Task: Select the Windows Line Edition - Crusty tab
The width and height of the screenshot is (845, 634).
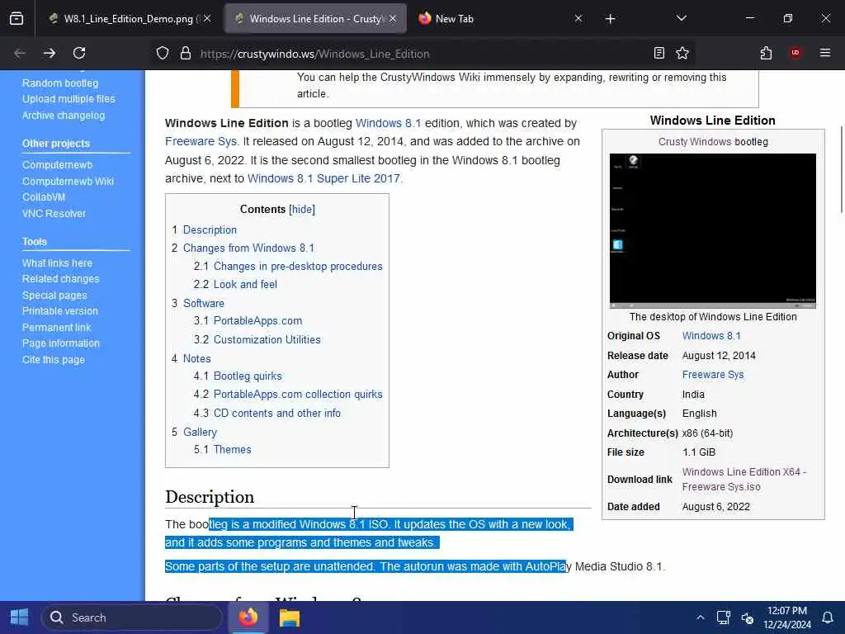Action: tap(315, 19)
